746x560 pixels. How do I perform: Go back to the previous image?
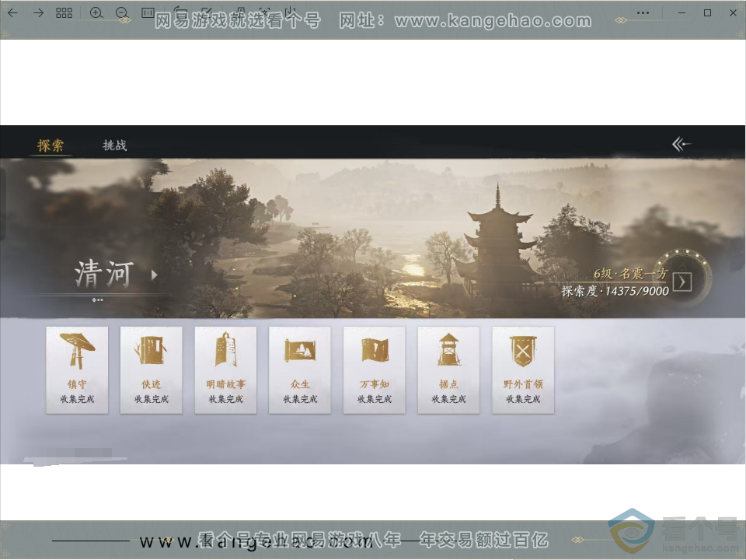(13, 13)
